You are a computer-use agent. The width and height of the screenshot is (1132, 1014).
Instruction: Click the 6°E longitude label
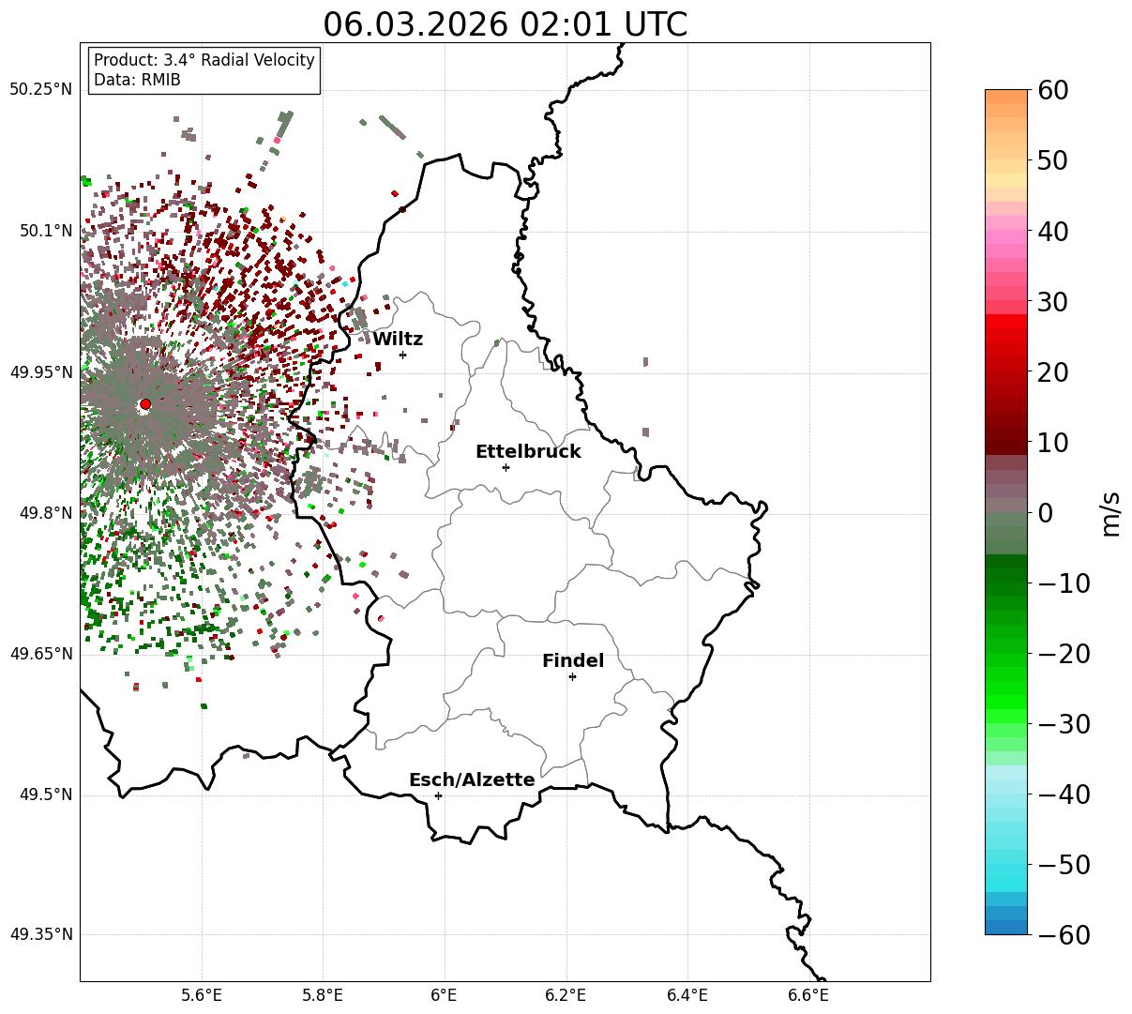[445, 996]
